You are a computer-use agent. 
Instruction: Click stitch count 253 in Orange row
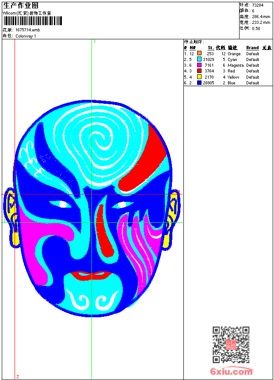coord(210,54)
